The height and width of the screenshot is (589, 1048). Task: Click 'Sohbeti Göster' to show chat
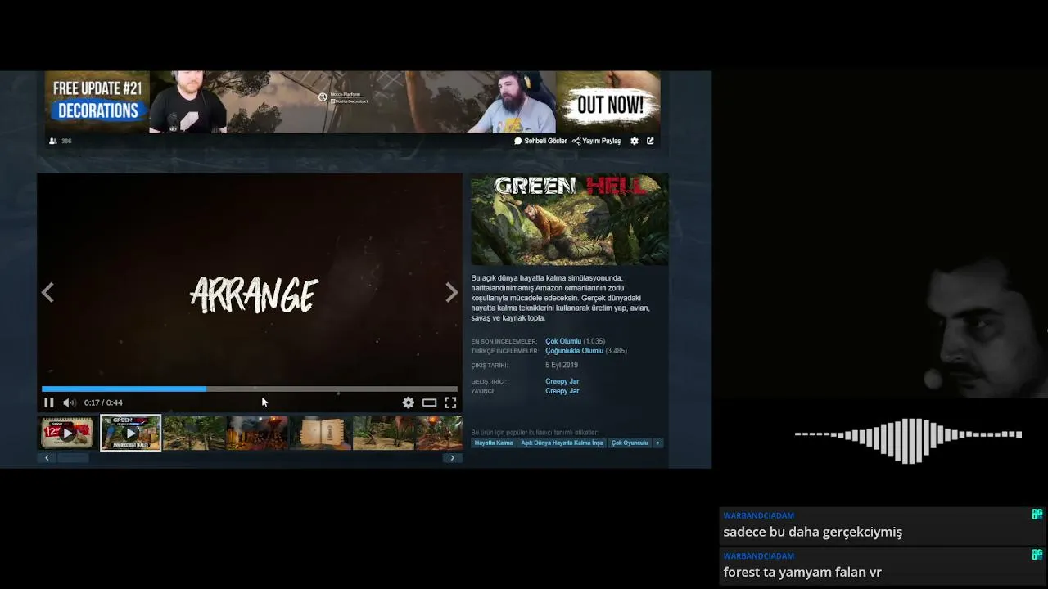[x=540, y=141]
